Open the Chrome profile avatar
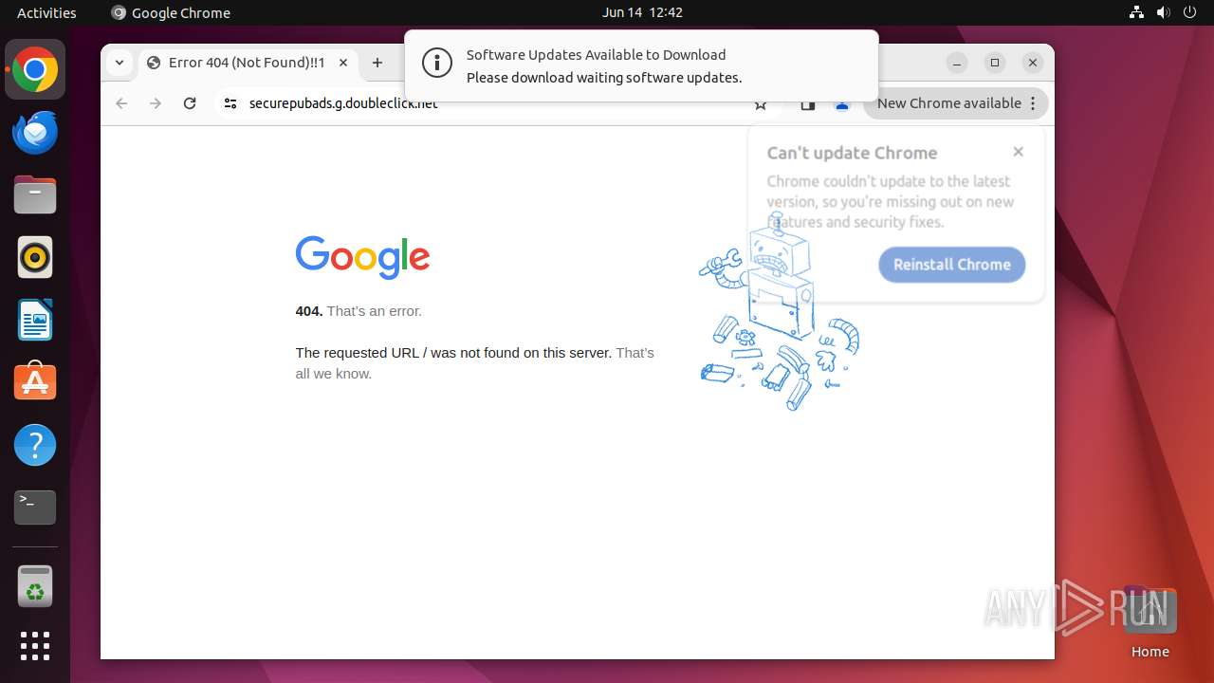Image resolution: width=1214 pixels, height=683 pixels. coord(842,104)
